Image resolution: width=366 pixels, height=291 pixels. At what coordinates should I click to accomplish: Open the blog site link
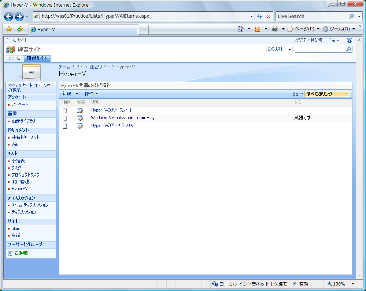click(15, 228)
